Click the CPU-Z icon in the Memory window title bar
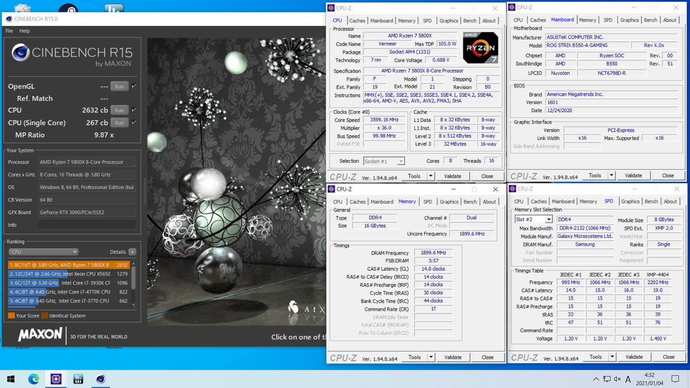 pyautogui.click(x=331, y=189)
